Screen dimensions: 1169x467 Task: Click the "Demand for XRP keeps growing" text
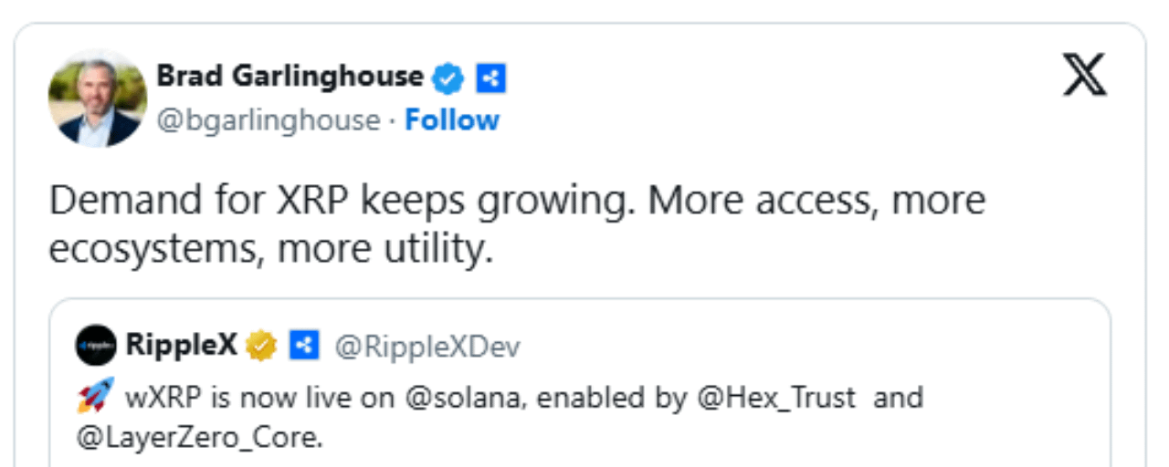coord(338,202)
